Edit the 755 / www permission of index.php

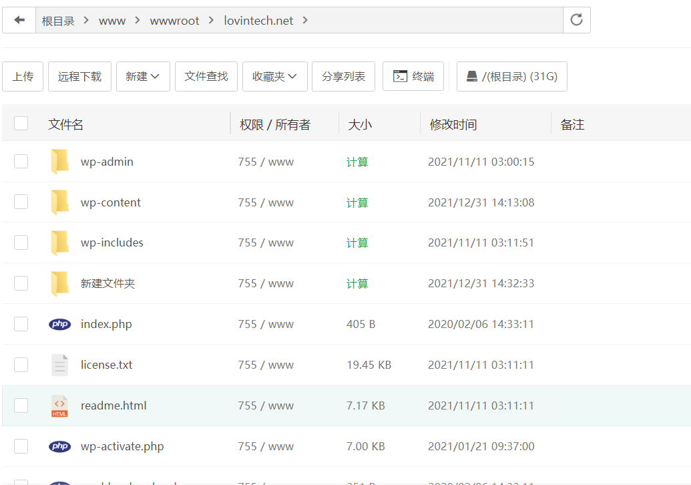266,324
